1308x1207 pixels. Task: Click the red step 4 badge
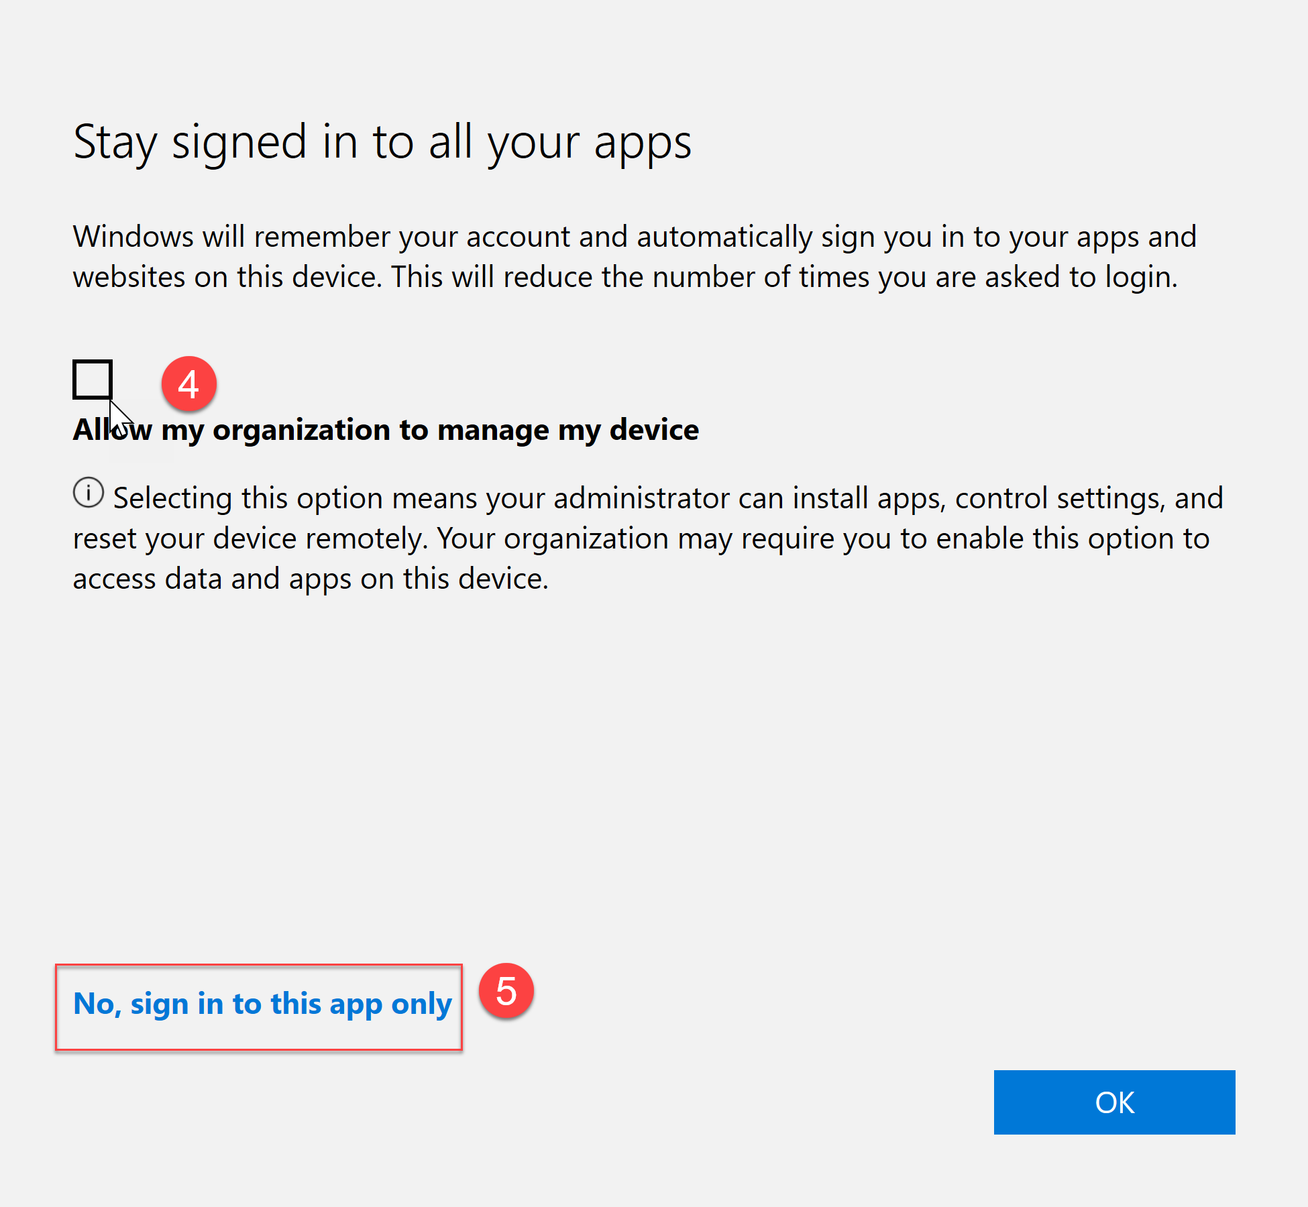coord(188,384)
